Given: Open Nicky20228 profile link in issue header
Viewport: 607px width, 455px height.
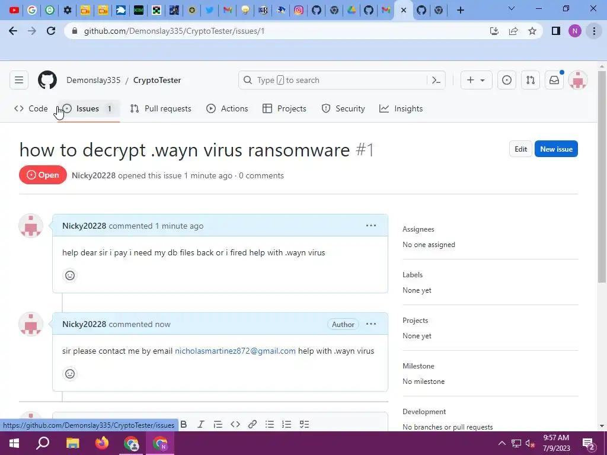Looking at the screenshot, I should click(x=94, y=175).
